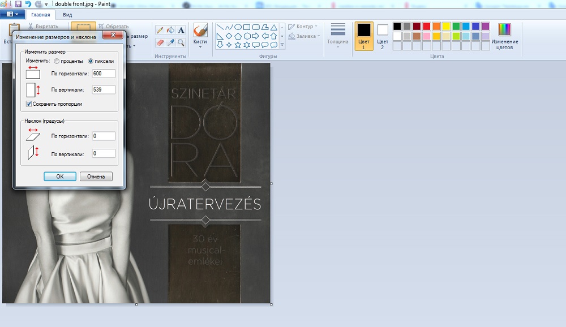Pick the rectangle shape
This screenshot has width=566, height=327.
pos(247,27)
